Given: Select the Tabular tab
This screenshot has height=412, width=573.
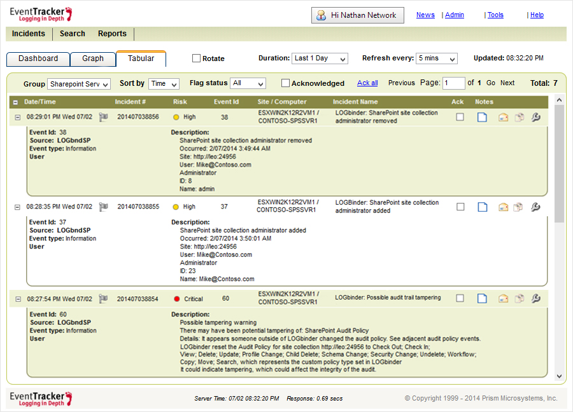Looking at the screenshot, I should click(x=141, y=58).
